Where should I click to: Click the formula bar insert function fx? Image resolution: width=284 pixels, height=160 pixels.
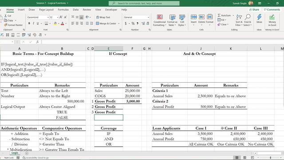(x=37, y=42)
